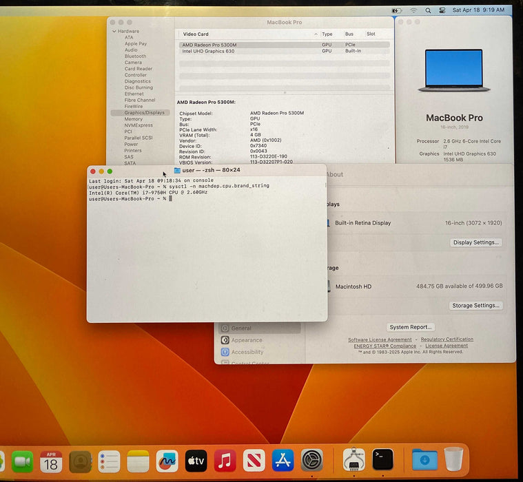The image size is (523, 482).
Task: Click the Terminal icon in Dock
Action: tap(382, 459)
